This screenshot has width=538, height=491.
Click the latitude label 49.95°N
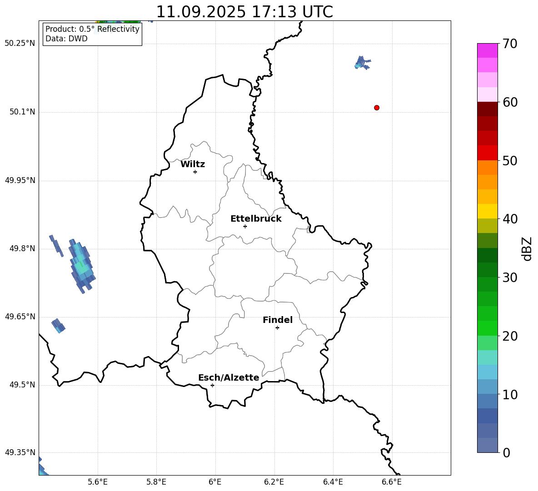(x=20, y=180)
